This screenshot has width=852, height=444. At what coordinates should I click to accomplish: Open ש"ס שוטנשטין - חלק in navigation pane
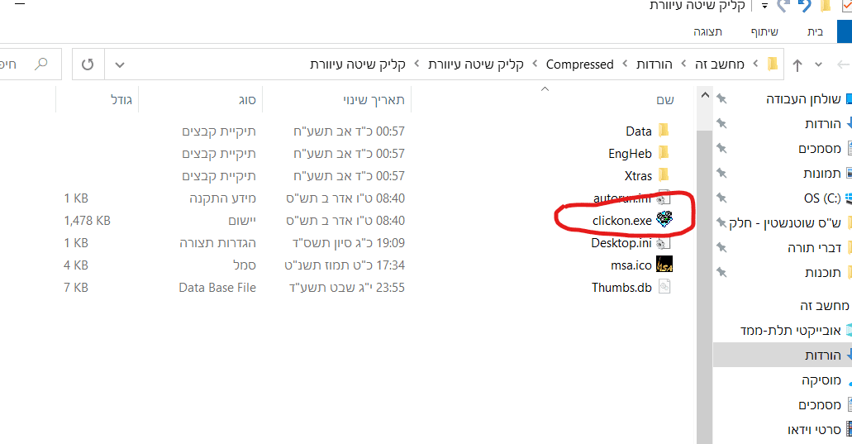(784, 222)
